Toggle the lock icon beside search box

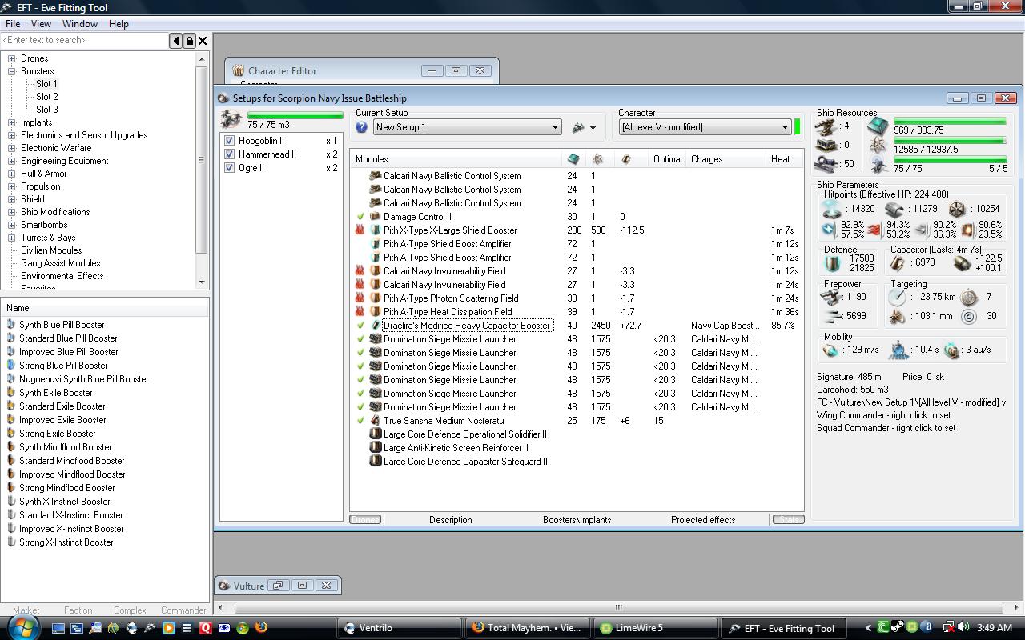pyautogui.click(x=190, y=40)
